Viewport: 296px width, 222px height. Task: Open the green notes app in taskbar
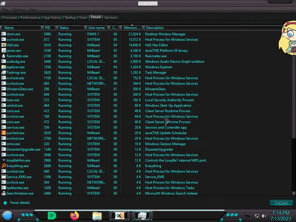(52, 216)
